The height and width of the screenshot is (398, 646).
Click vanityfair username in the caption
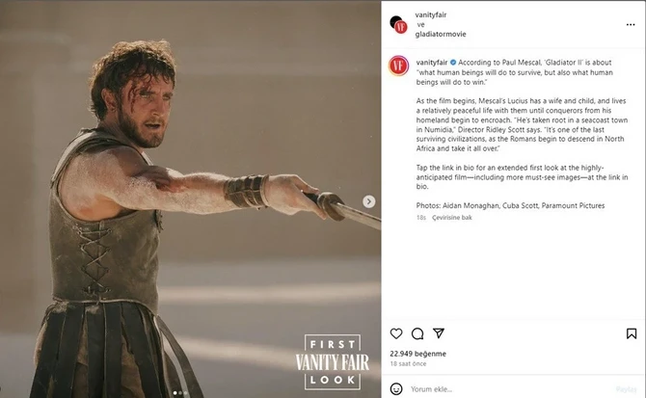click(431, 63)
